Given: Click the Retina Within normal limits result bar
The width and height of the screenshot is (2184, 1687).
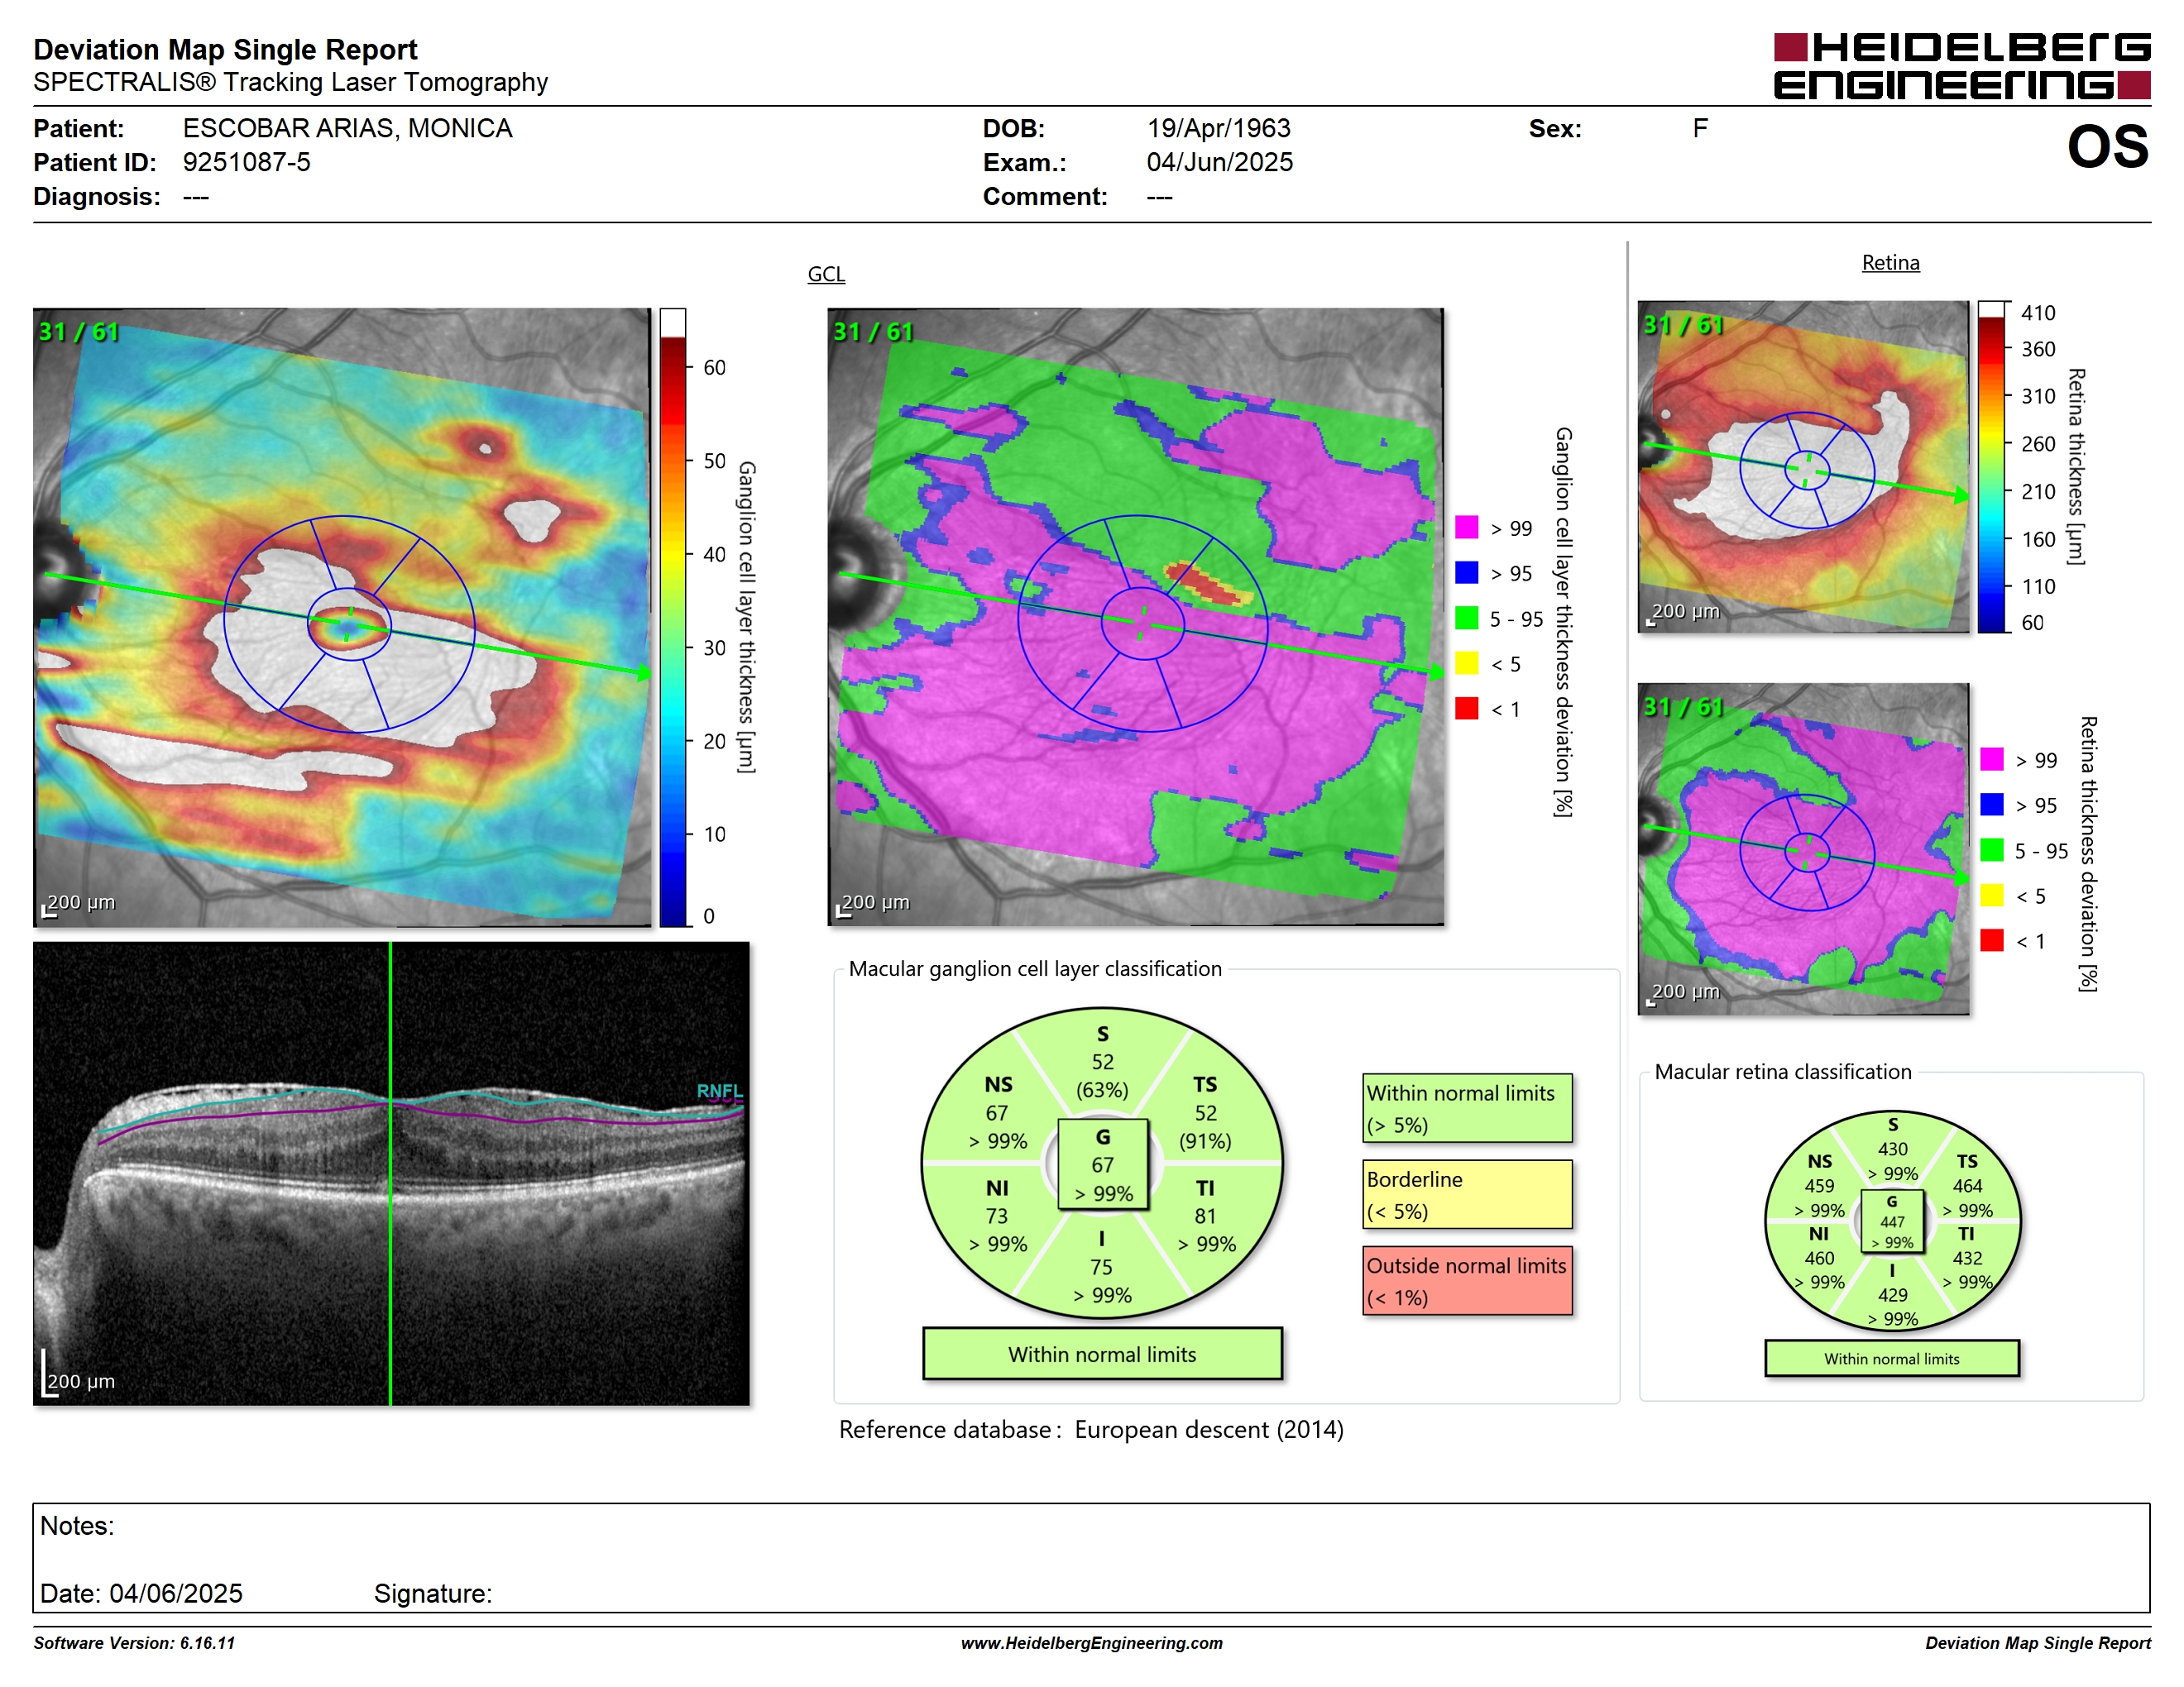Looking at the screenshot, I should click(1891, 1358).
